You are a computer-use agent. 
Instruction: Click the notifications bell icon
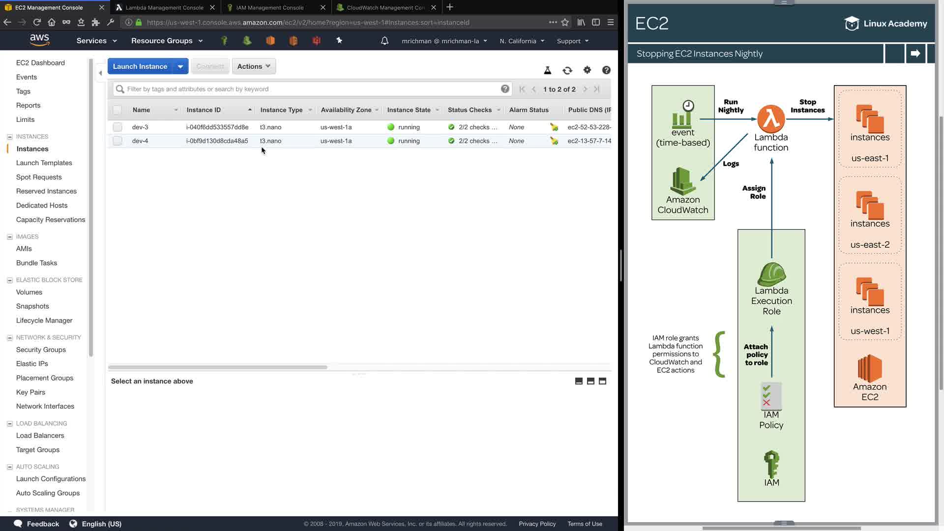tap(384, 41)
